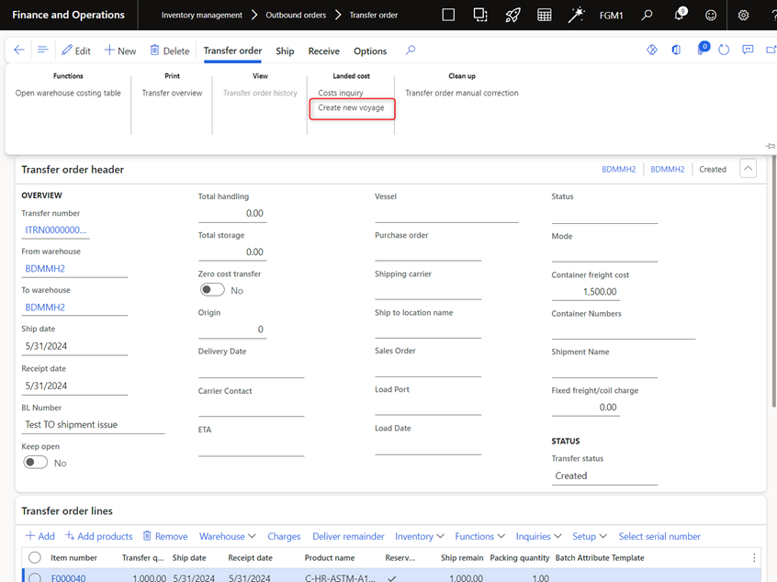Image resolution: width=777 pixels, height=582 pixels.
Task: Click the smiley feedback icon
Action: click(711, 16)
